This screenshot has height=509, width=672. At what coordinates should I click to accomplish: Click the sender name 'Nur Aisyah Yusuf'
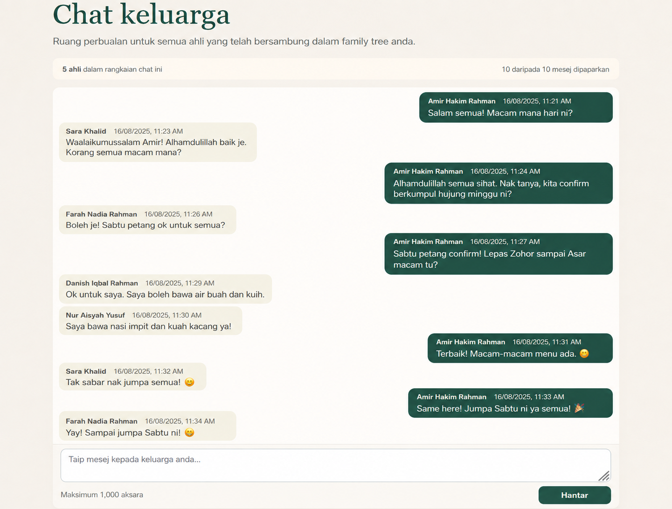(x=96, y=316)
